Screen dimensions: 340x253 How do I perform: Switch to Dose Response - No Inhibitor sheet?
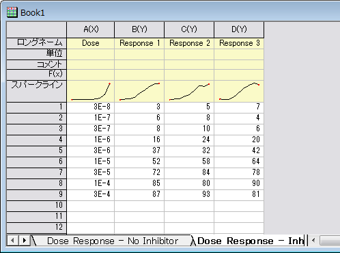[x=113, y=241]
